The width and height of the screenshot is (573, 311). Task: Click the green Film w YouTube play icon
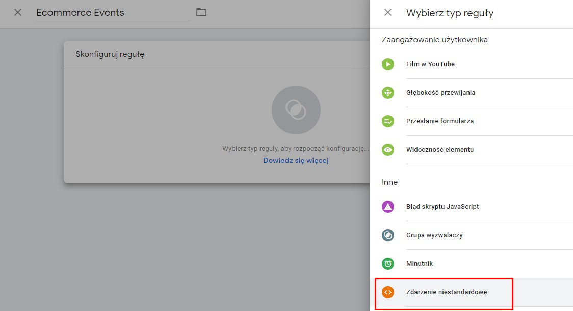[x=388, y=64]
